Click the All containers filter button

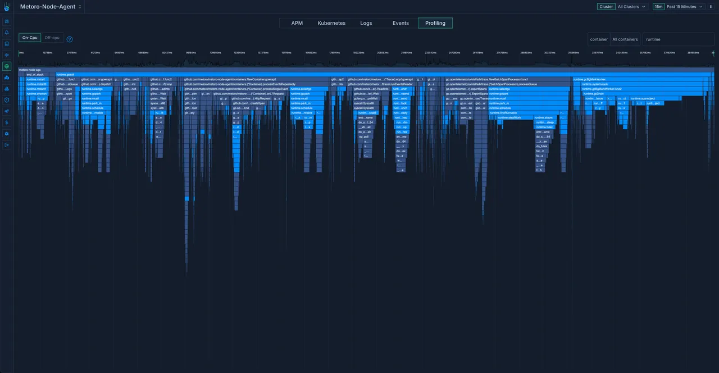tap(625, 39)
